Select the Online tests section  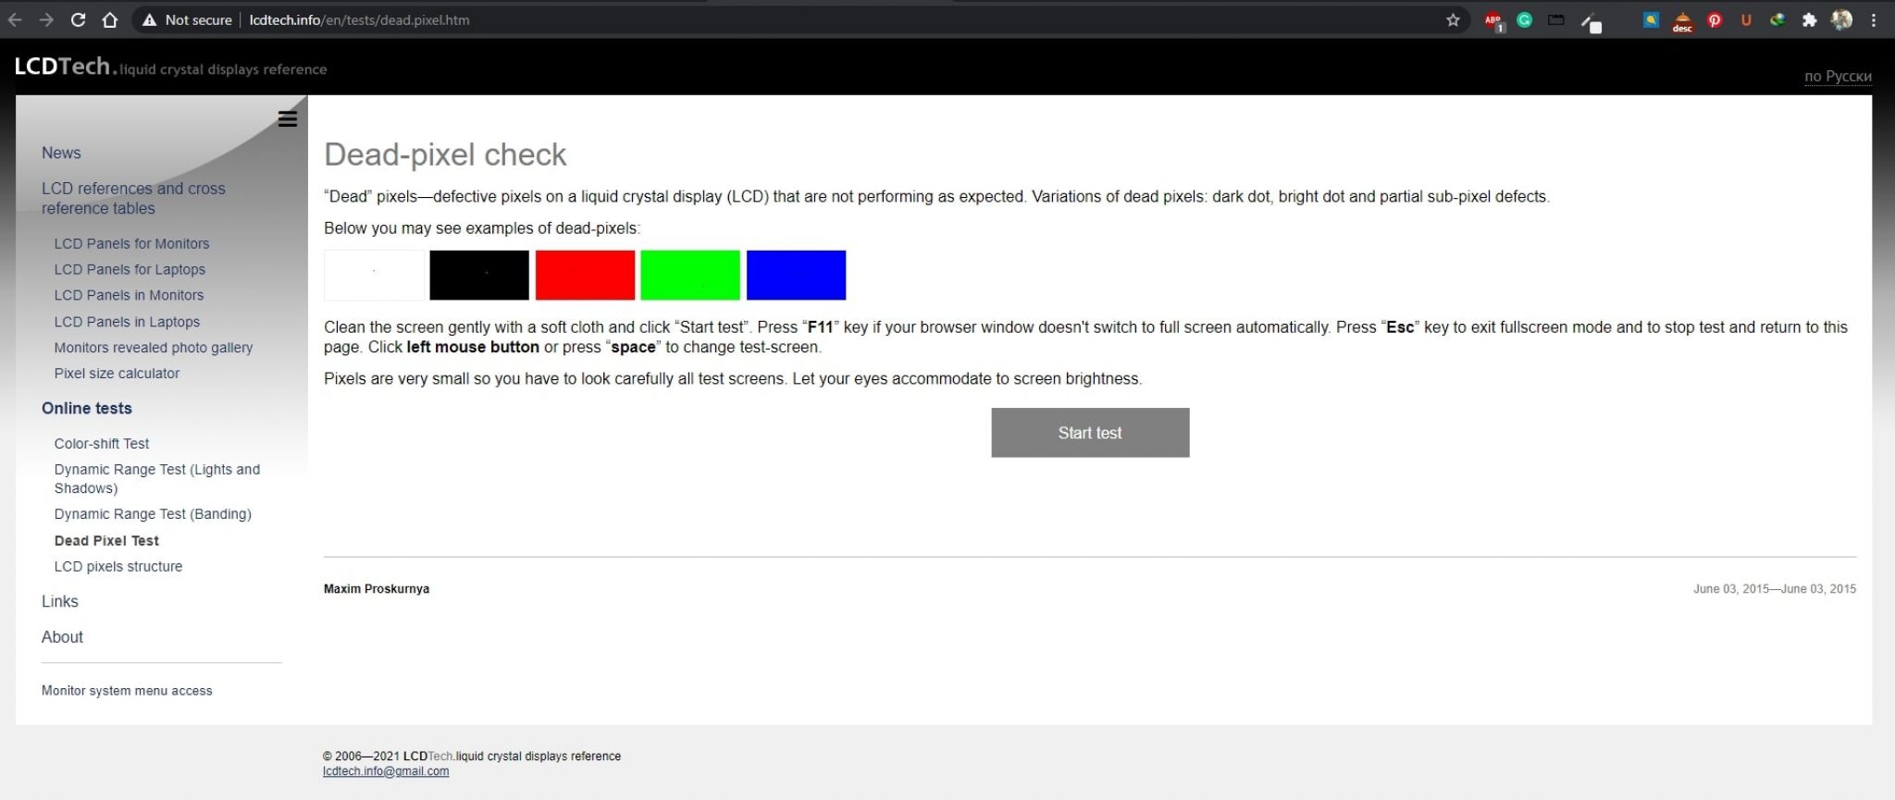coord(87,408)
